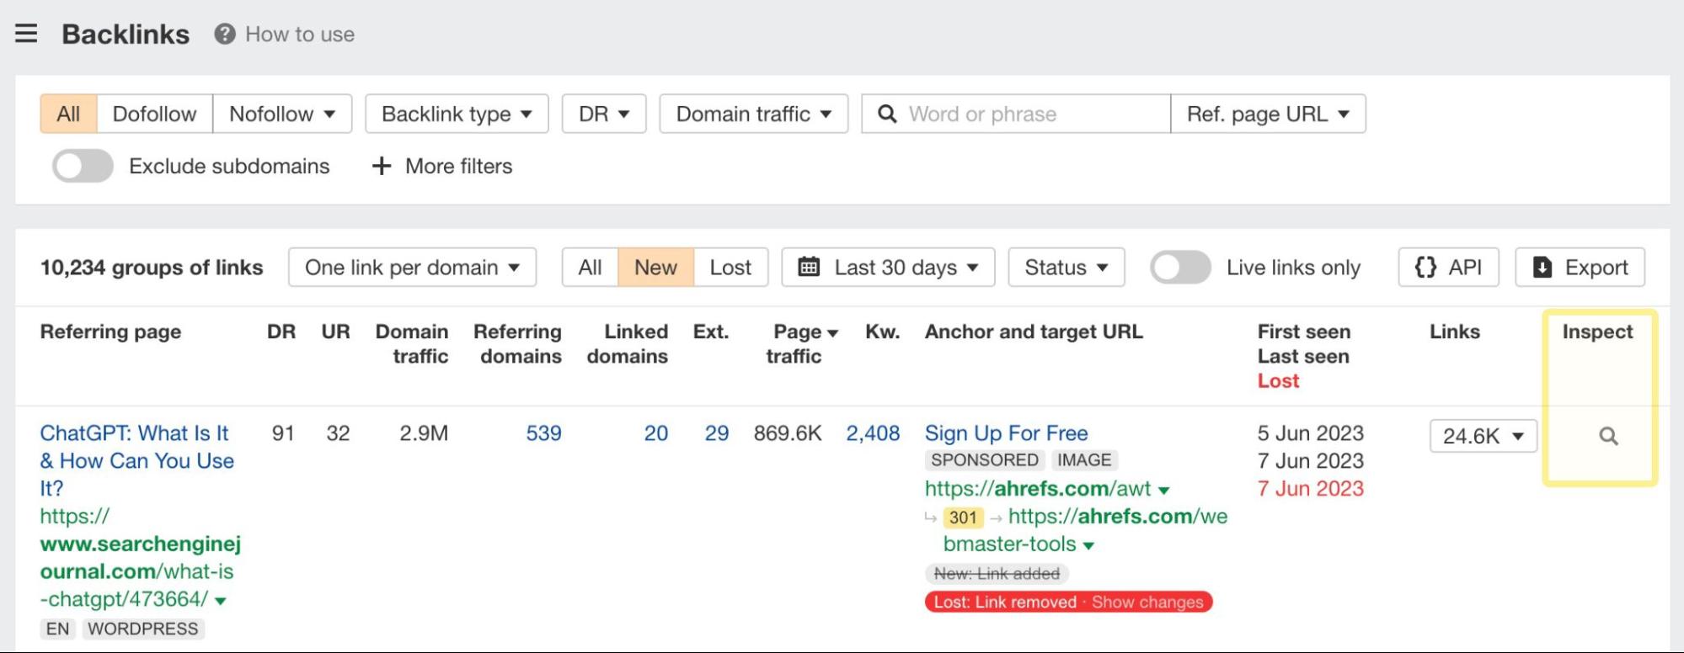Click Lost: Link removed Show changes badge
This screenshot has width=1684, height=653.
1068,602
